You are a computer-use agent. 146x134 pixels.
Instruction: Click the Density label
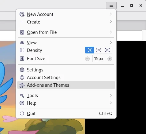pyautogui.click(x=35, y=50)
